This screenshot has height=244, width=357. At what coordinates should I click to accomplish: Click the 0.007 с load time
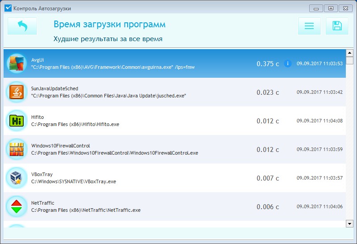pos(268,178)
